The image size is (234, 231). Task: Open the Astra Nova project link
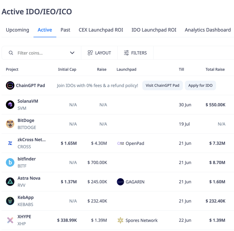click(29, 178)
